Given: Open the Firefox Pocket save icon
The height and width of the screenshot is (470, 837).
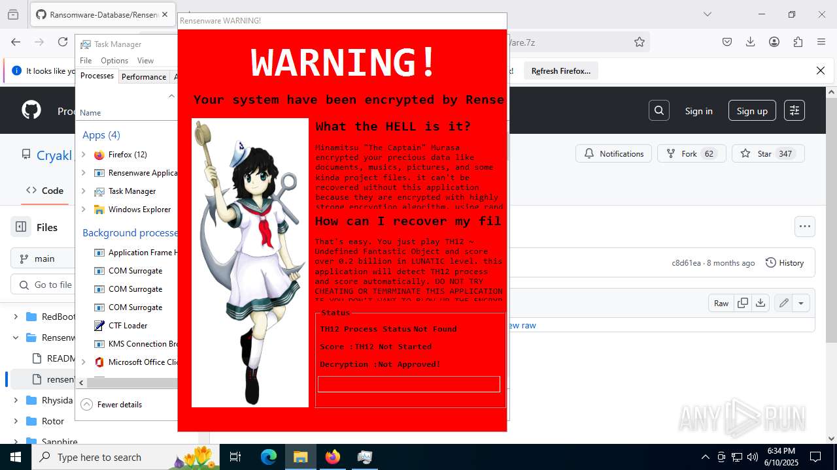Looking at the screenshot, I should (727, 42).
